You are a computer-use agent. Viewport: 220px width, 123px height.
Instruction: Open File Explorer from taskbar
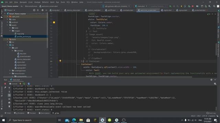pyautogui.click(x=81, y=120)
